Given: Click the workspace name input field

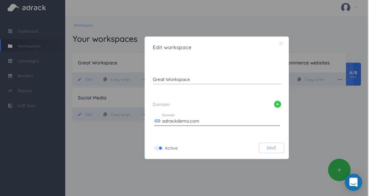Looking at the screenshot, I should (217, 79).
